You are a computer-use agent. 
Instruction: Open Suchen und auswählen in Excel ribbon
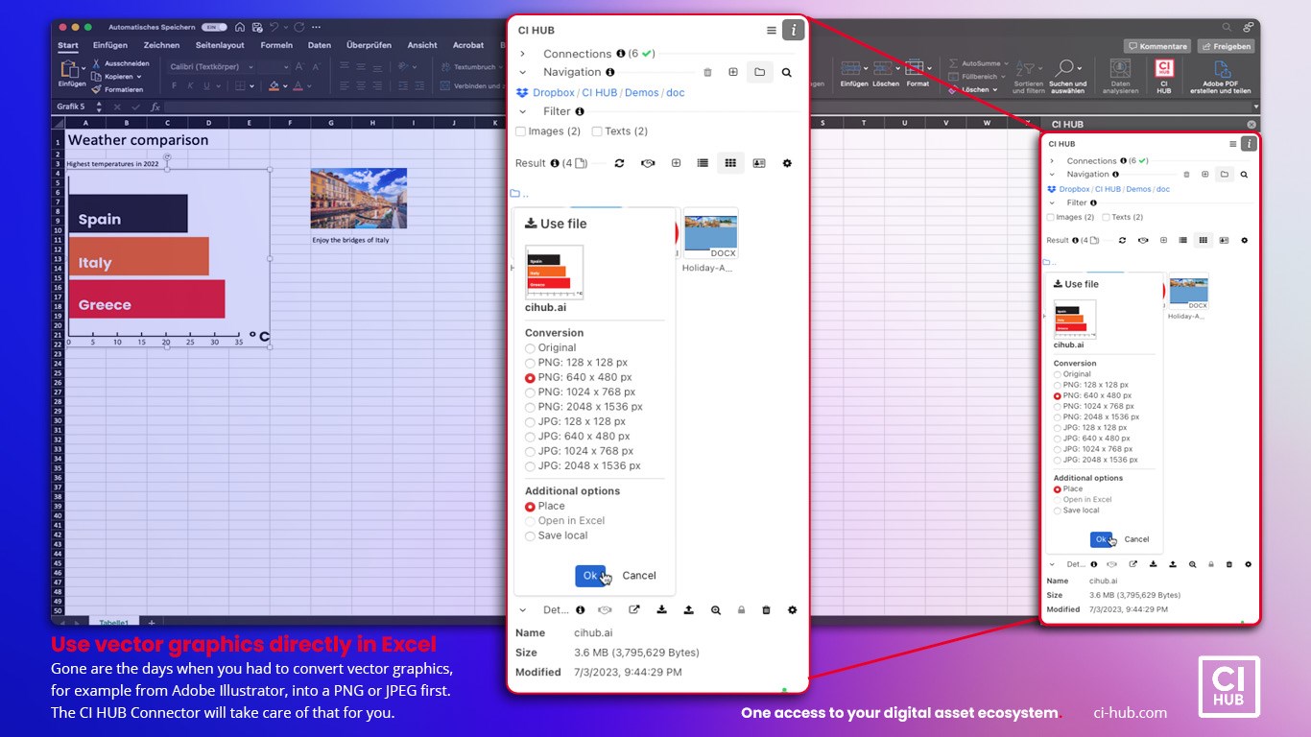1067,77
